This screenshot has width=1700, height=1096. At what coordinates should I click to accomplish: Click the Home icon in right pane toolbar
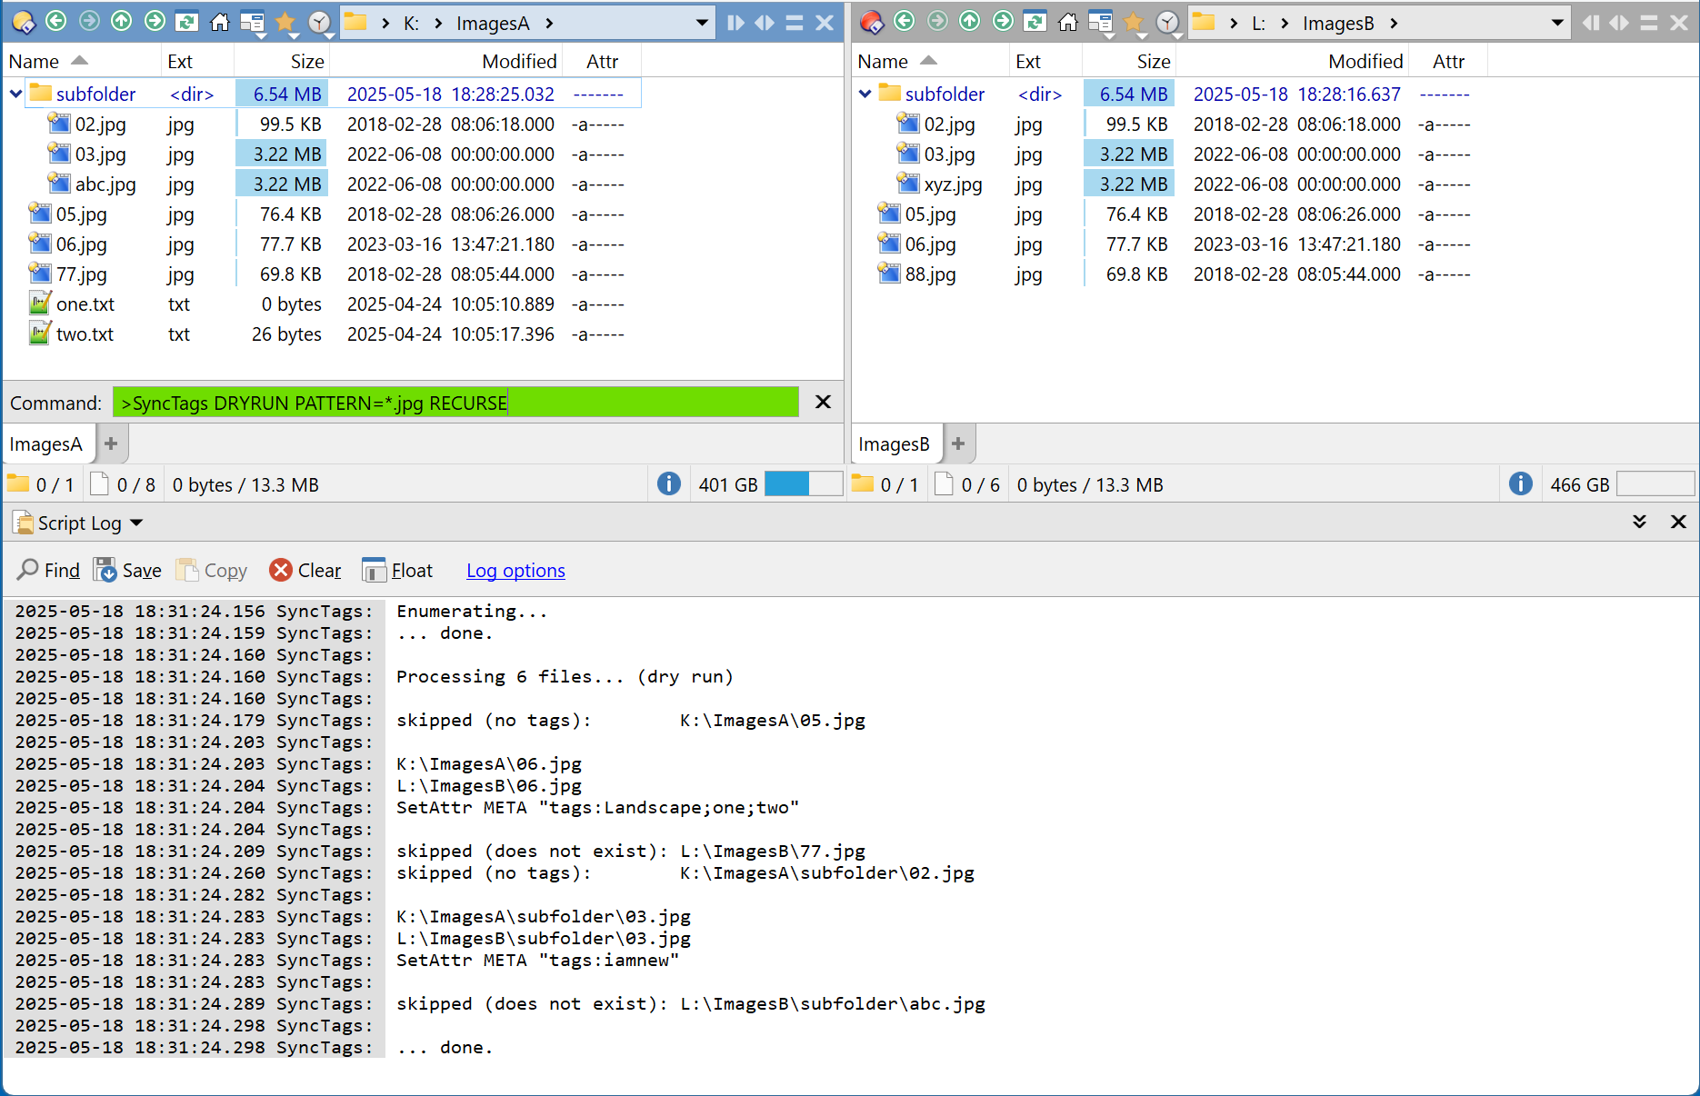click(x=1068, y=22)
